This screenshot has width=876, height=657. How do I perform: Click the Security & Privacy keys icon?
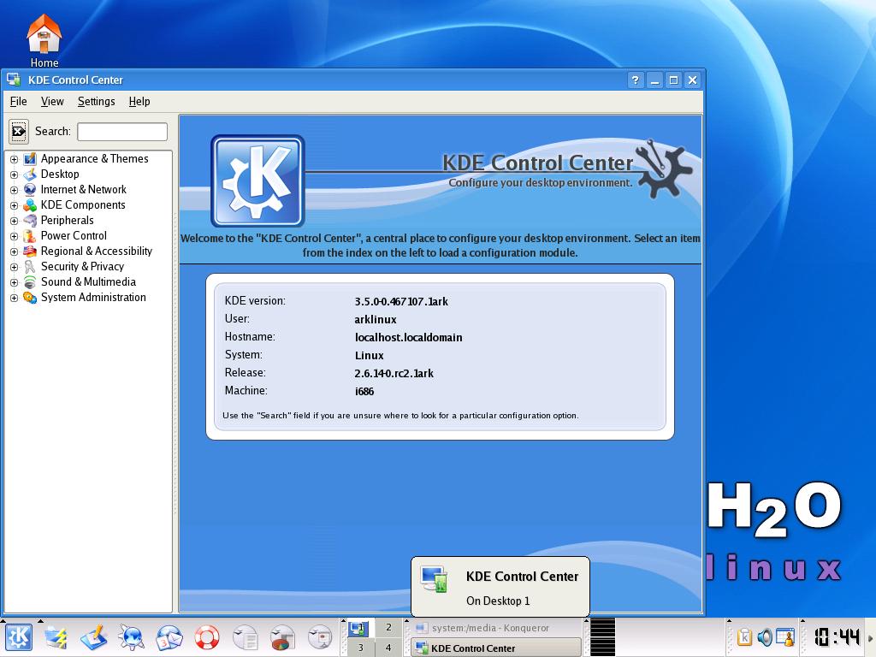[x=30, y=267]
